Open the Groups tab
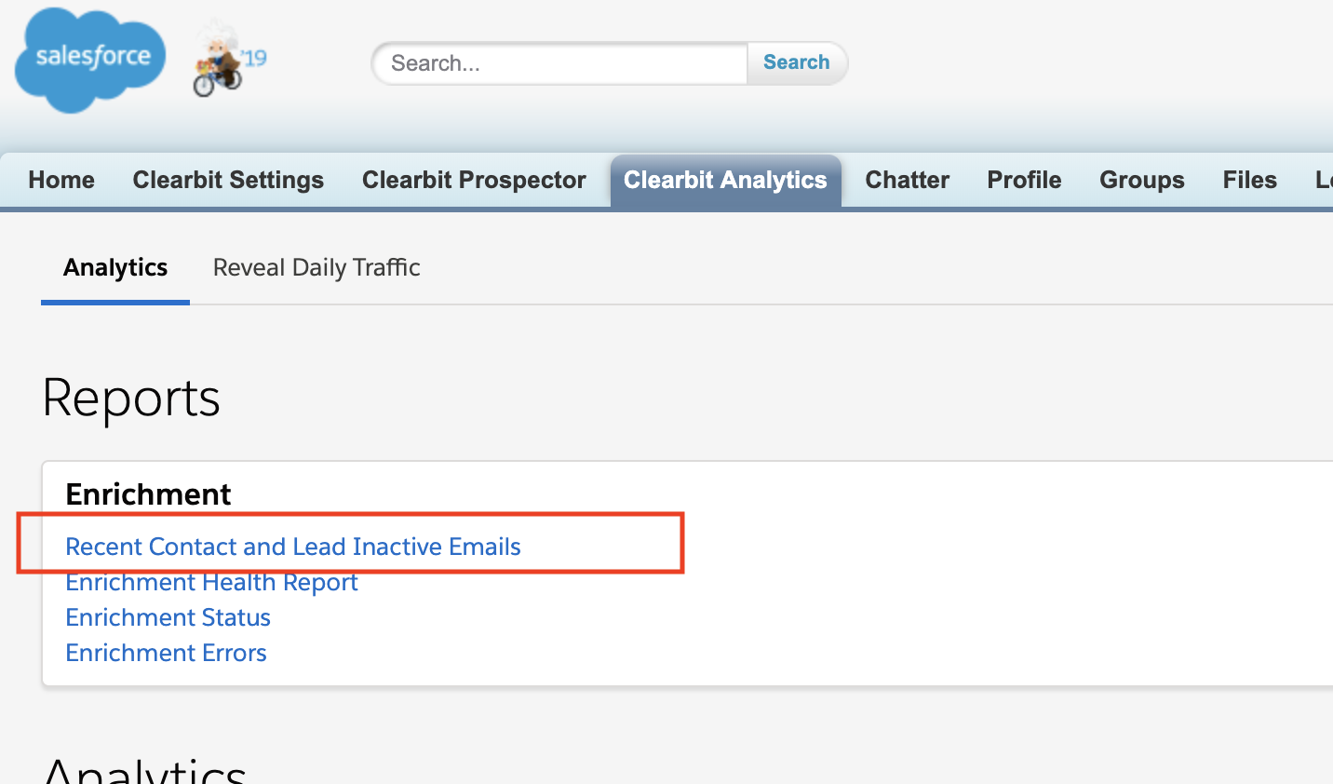The image size is (1333, 784). [1142, 180]
